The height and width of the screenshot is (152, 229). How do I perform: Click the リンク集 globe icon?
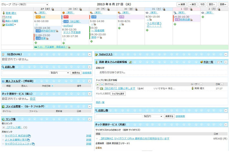3,119
